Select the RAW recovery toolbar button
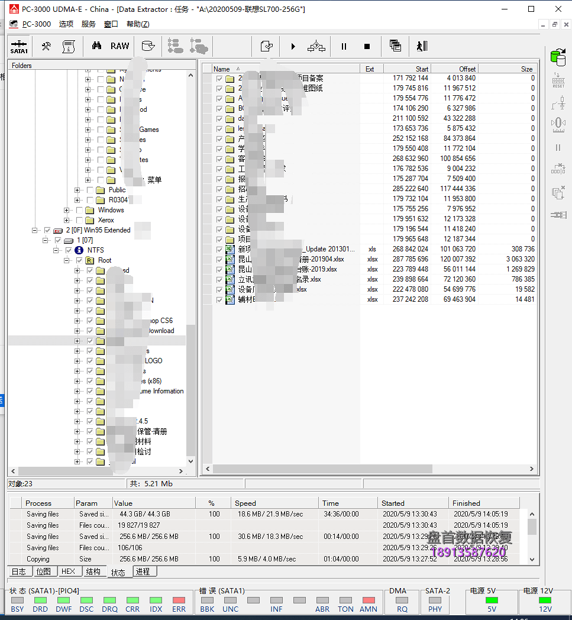 [x=119, y=46]
